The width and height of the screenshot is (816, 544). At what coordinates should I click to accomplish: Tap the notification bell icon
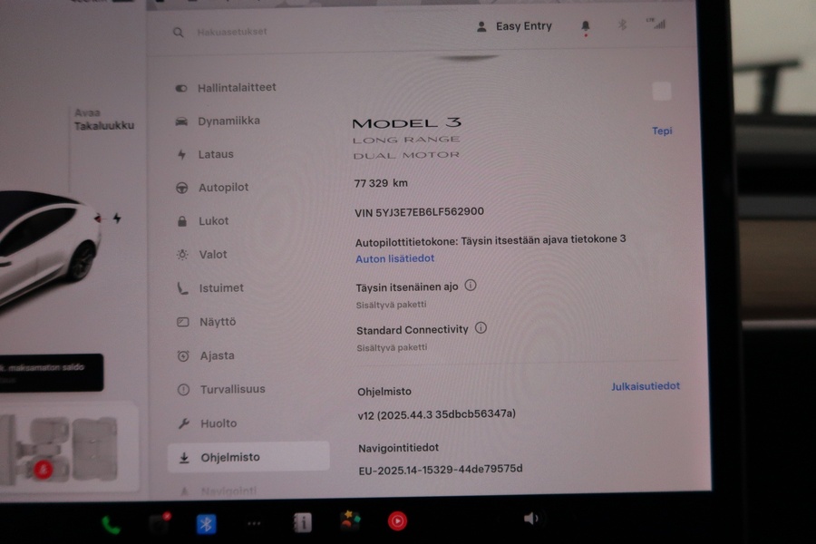[x=585, y=25]
